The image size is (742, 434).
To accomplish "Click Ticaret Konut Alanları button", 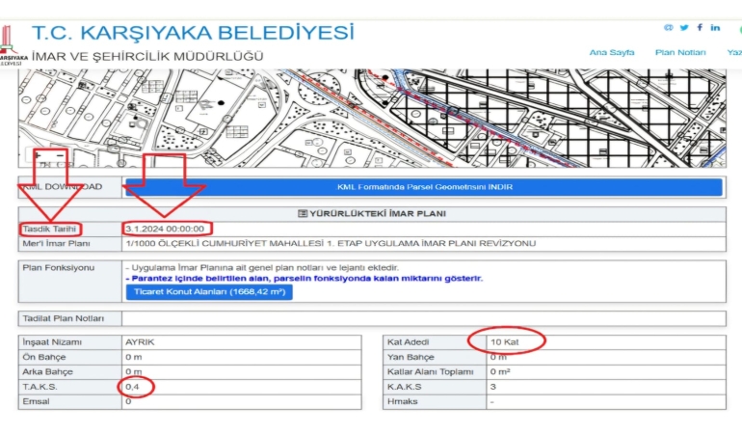I will [209, 292].
